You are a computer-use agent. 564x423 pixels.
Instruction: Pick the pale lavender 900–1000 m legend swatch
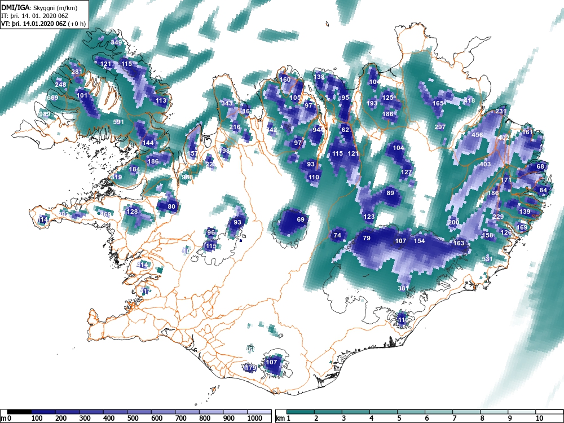point(235,412)
